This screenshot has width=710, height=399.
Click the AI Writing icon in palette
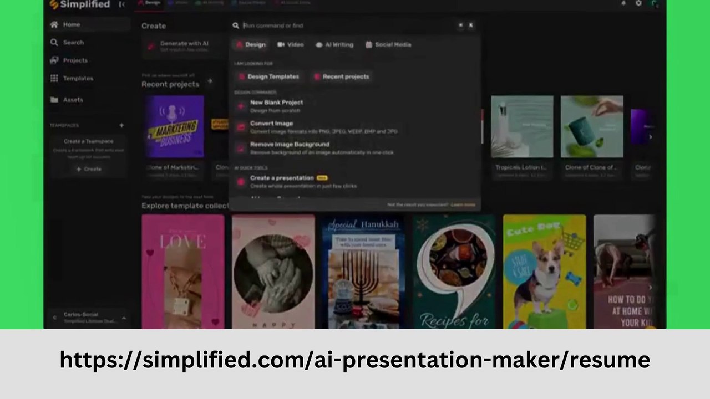[319, 44]
